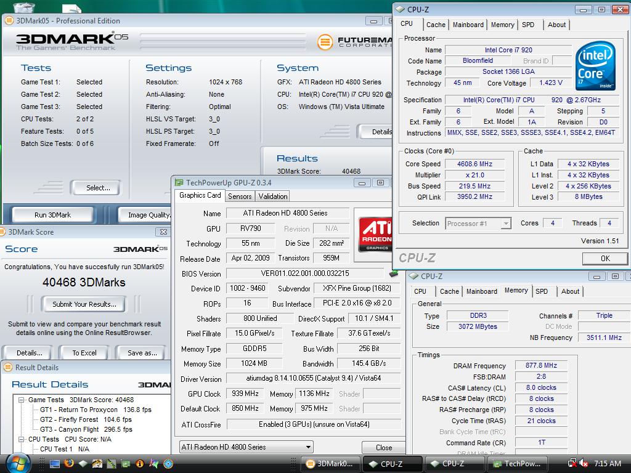The width and height of the screenshot is (631, 473).
Task: Launch Firefox from the quick launch bar
Action: tap(69, 464)
